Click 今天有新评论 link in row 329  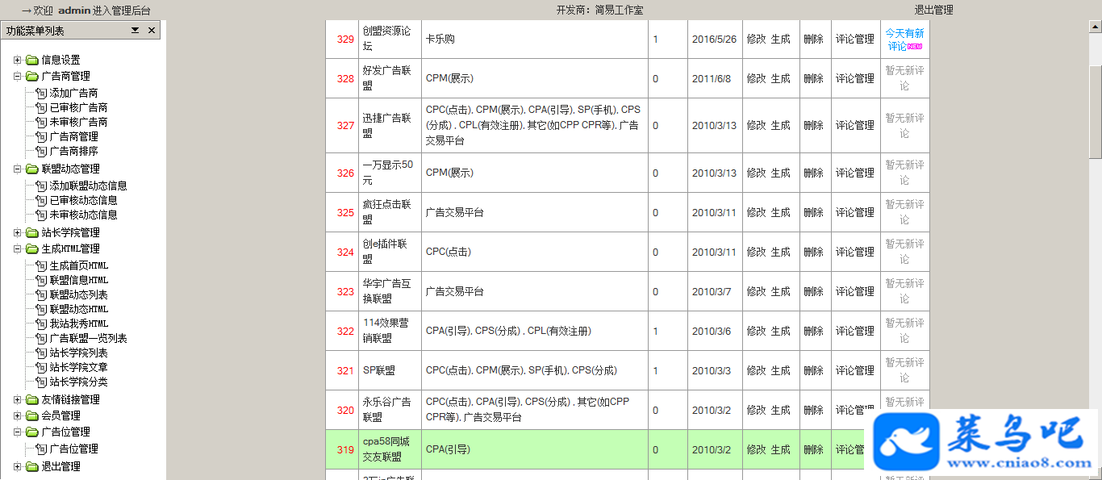point(904,40)
